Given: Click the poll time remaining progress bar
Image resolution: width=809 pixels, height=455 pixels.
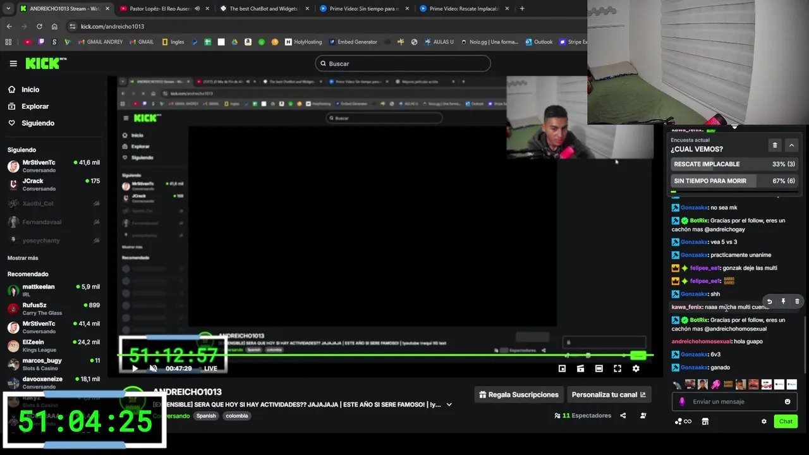Looking at the screenshot, I should [734, 191].
